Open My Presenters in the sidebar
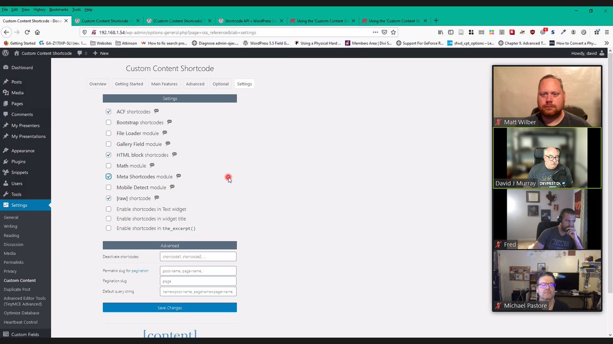The width and height of the screenshot is (613, 344). coord(26,125)
